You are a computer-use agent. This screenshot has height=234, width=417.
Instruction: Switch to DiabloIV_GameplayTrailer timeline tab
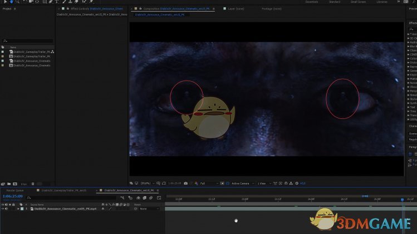point(64,191)
